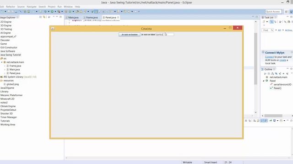Click Open Console icon
Viewport: 293px width, 164px height.
pyautogui.click(x=281, y=121)
